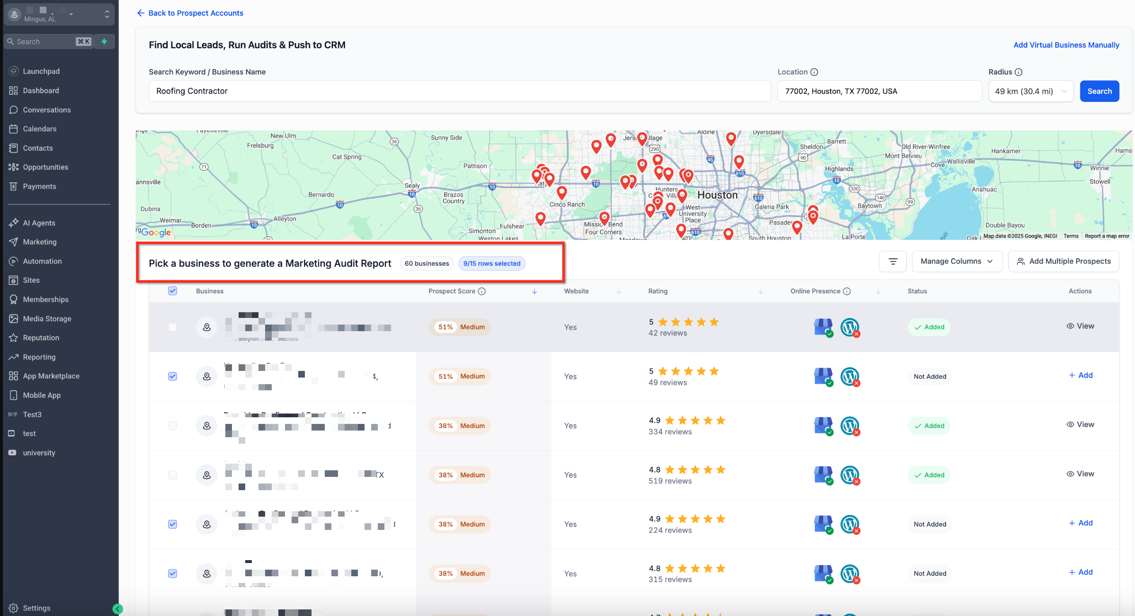
Task: Expand the Manage Columns dropdown
Action: (x=956, y=262)
